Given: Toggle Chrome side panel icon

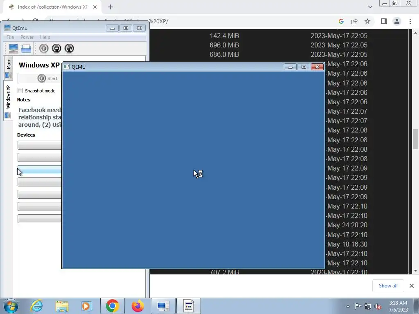Looking at the screenshot, I should click(x=384, y=21).
